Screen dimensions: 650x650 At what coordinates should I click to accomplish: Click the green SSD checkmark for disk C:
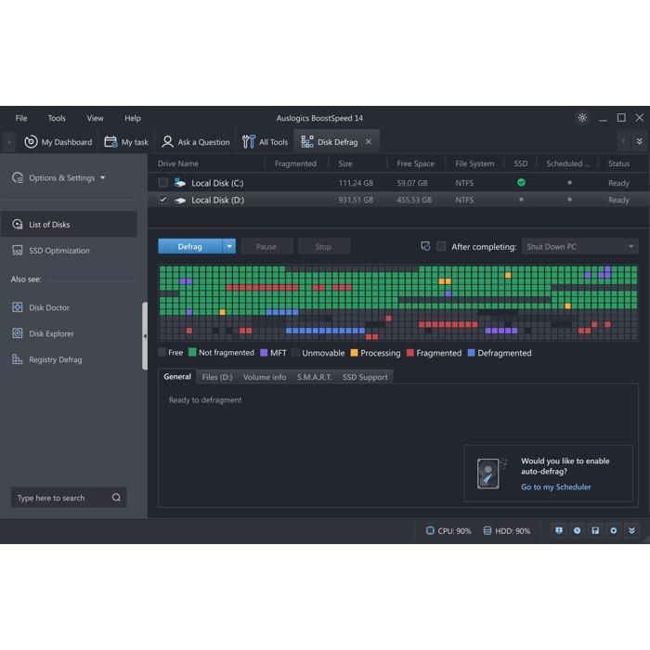pos(521,182)
